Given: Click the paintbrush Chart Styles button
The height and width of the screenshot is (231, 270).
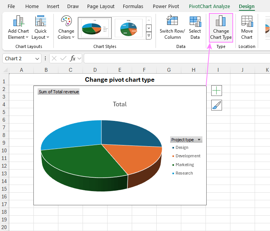Looking at the screenshot, I should (x=217, y=105).
